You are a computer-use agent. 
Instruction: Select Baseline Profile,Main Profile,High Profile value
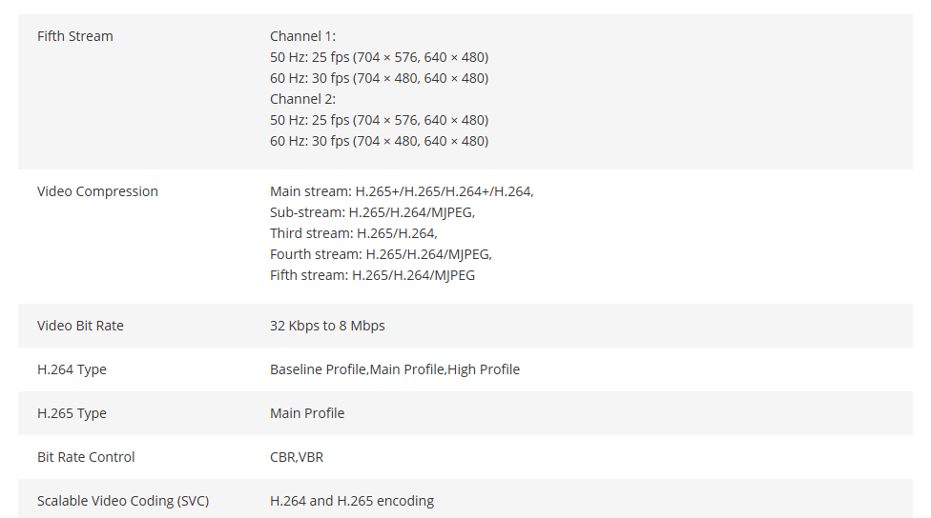(395, 369)
